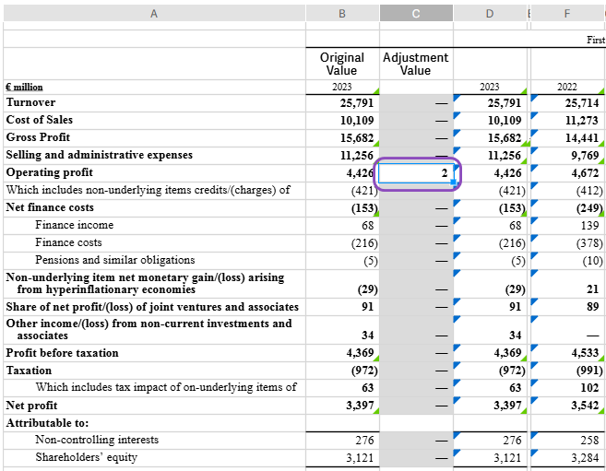The width and height of the screenshot is (606, 471).
Task: Click 2022 Net profit value 3,542
Action: pyautogui.click(x=585, y=406)
